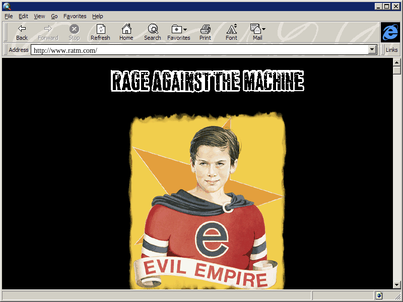
Task: Click inside the address URL field
Action: (201, 50)
